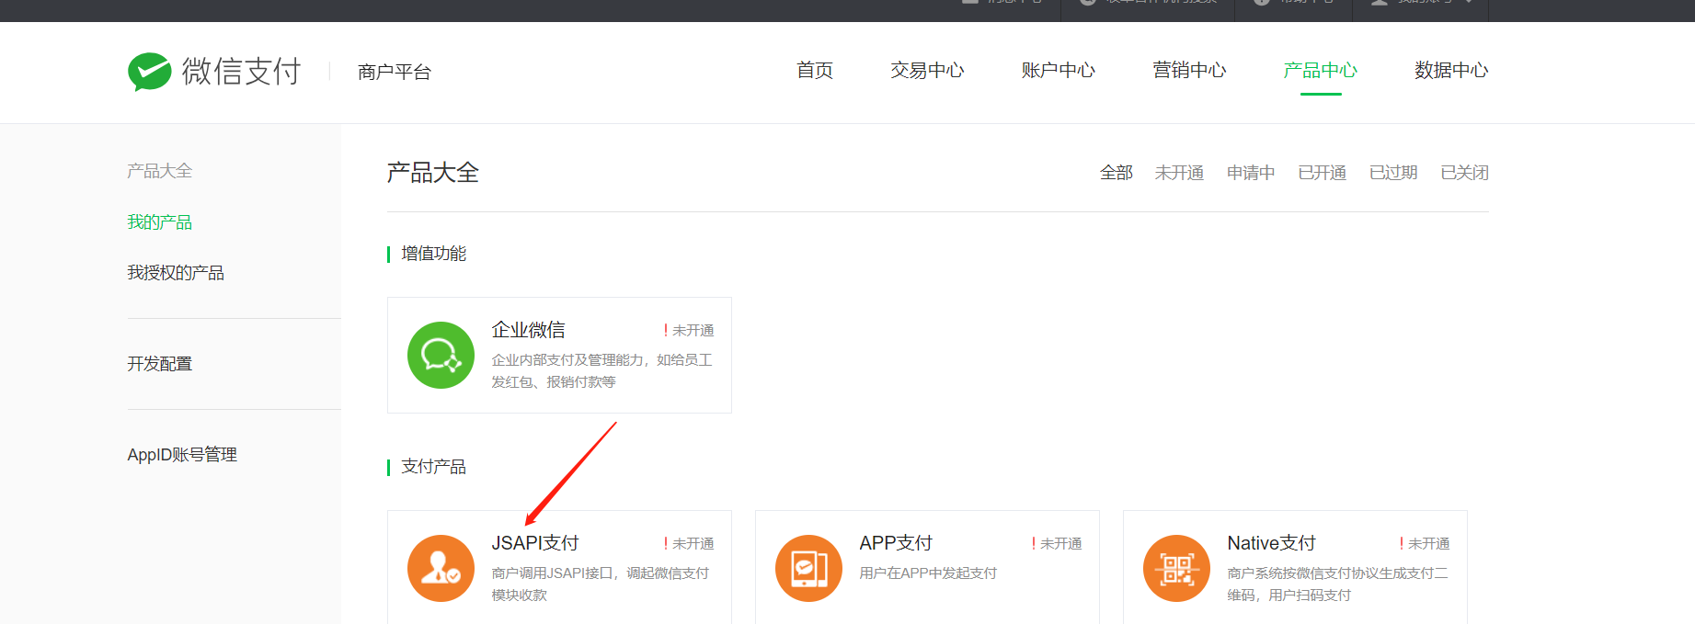Open the 企业微信 product title
This screenshot has width=1695, height=624.
(529, 330)
